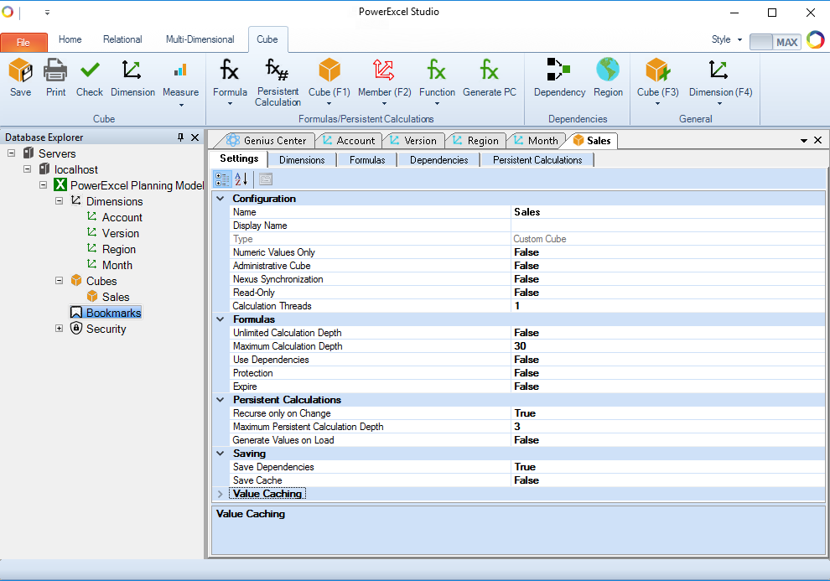Image resolution: width=830 pixels, height=581 pixels.
Task: Collapse the Configuration property section
Action: (220, 199)
